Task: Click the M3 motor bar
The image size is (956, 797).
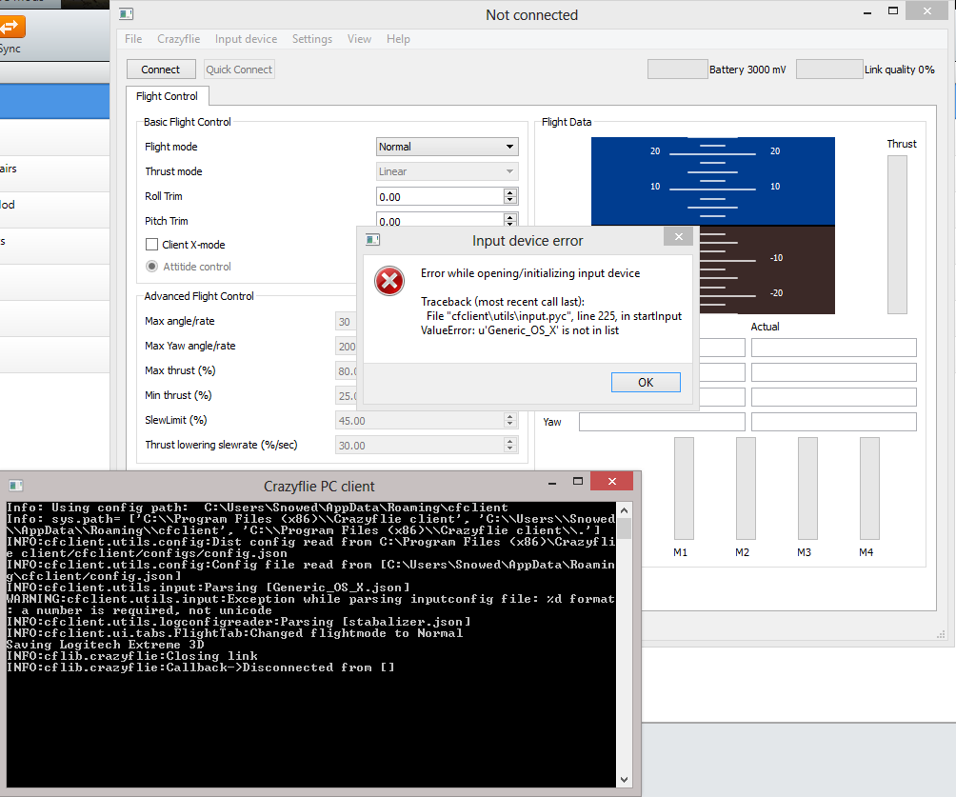Action: coord(807,488)
